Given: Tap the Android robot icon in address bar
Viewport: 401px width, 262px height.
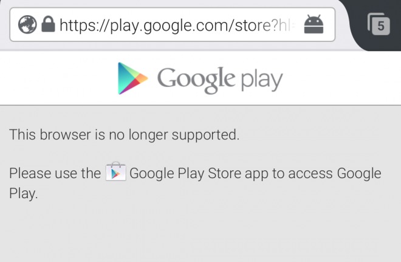Looking at the screenshot, I should pos(314,24).
